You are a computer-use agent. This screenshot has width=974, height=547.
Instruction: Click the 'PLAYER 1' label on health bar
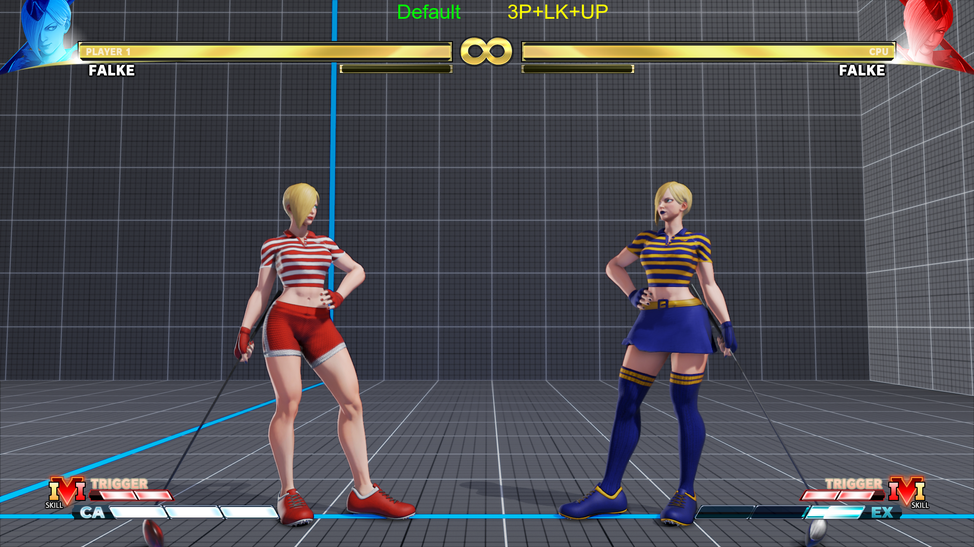coord(108,52)
